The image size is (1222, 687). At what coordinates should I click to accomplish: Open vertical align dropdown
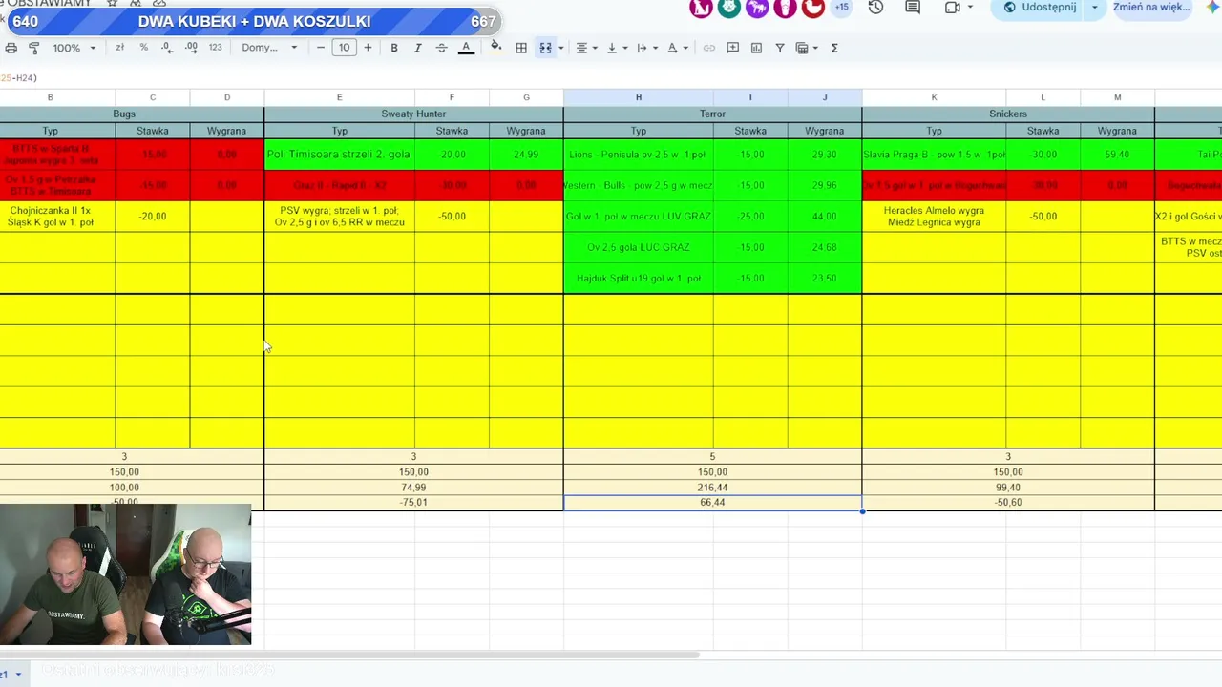(615, 48)
